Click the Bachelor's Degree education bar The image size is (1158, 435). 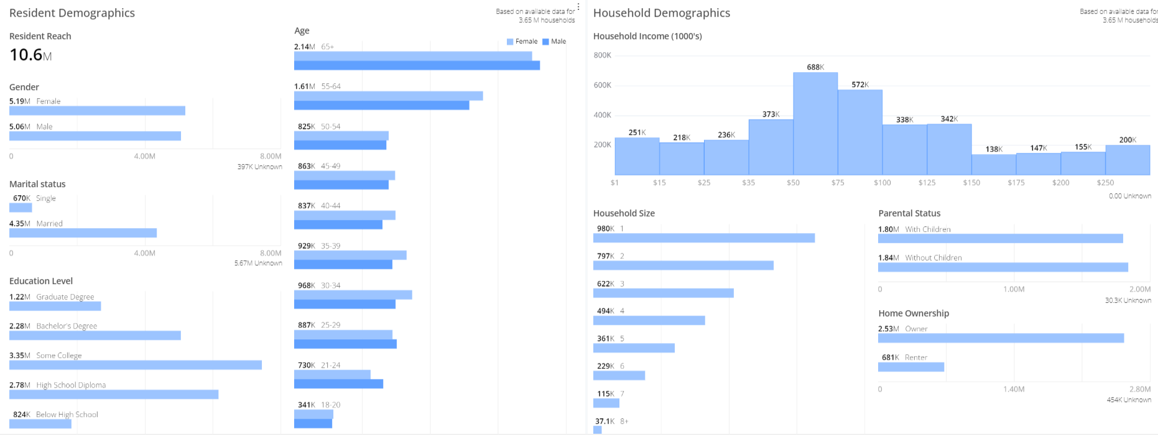point(95,336)
